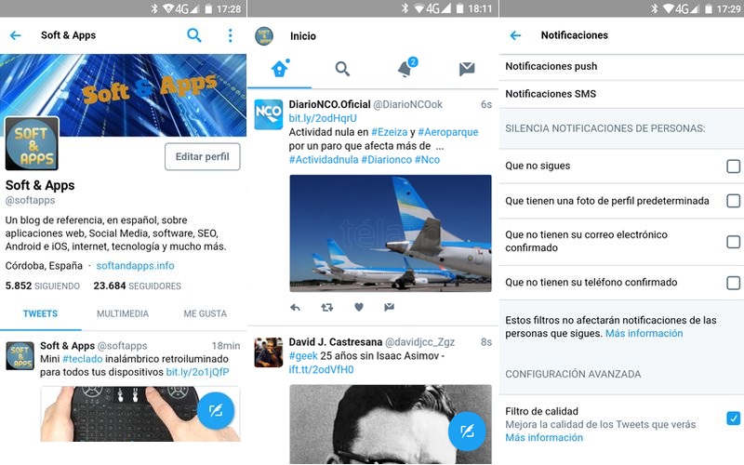Toggle the Que no sigues checkbox
The width and height of the screenshot is (744, 465).
coord(733,166)
